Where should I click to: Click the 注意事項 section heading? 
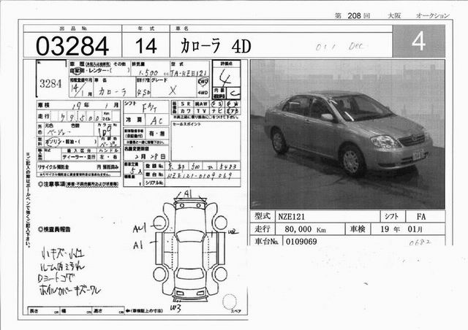click(x=78, y=185)
